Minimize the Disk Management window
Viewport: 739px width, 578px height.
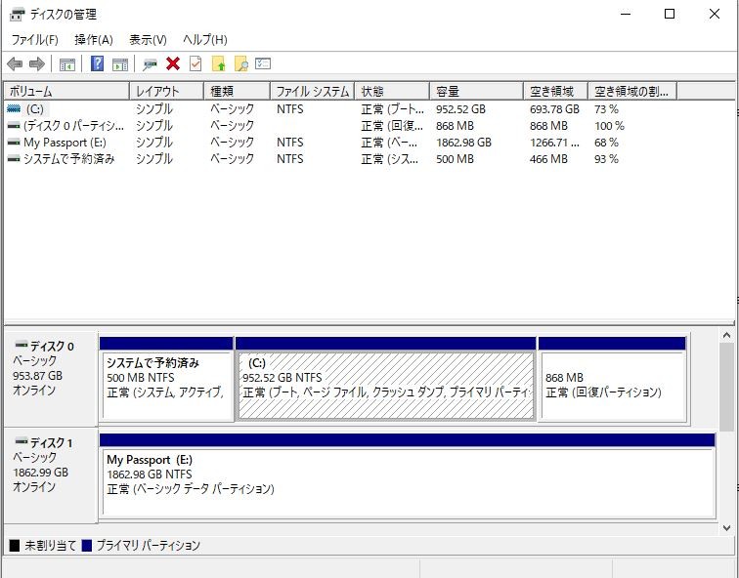tap(626, 14)
